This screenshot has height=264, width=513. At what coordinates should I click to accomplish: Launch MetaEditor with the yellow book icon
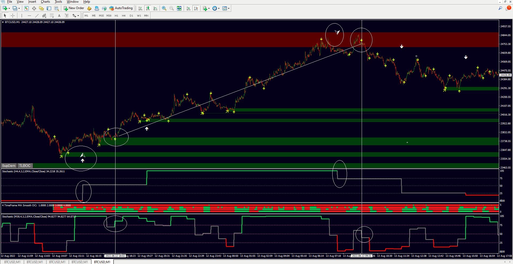(89, 8)
